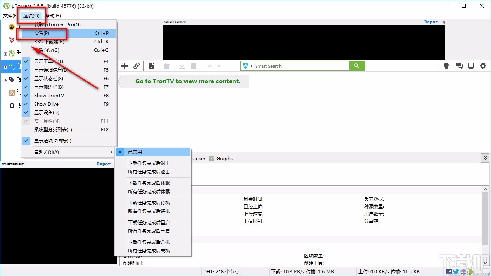Click the Add Torrent plus icon

[124, 66]
